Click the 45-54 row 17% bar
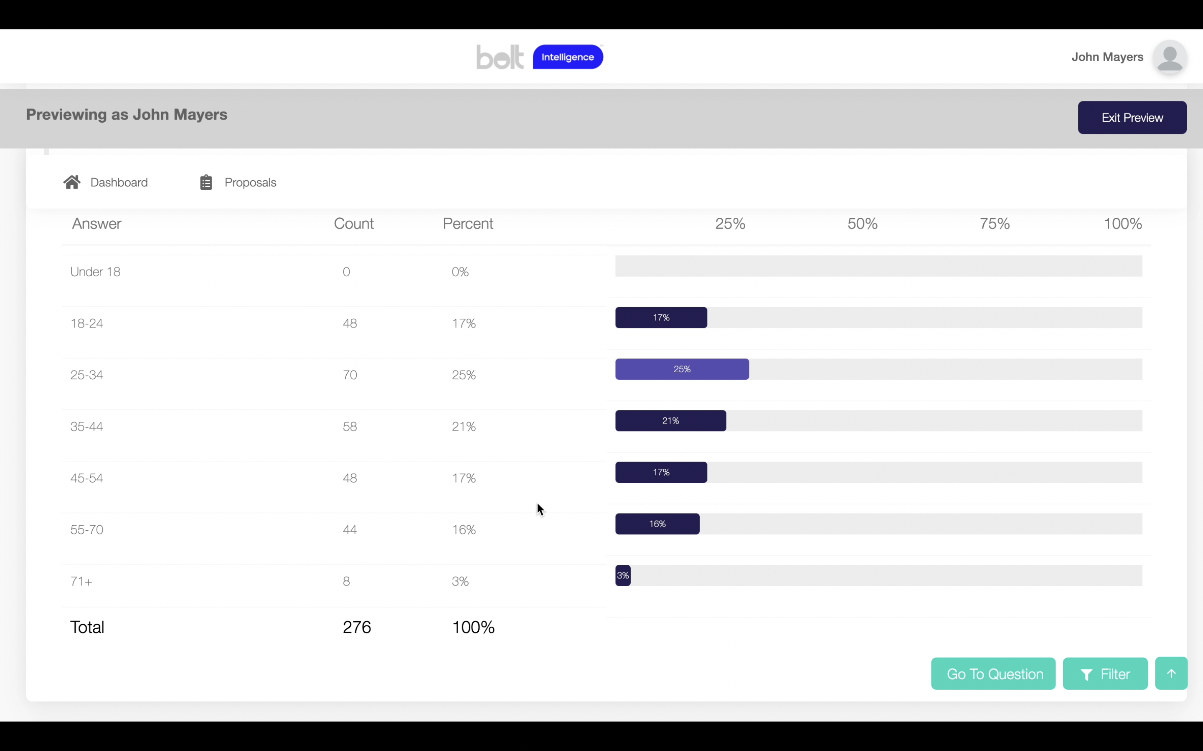The height and width of the screenshot is (751, 1203). pos(661,472)
